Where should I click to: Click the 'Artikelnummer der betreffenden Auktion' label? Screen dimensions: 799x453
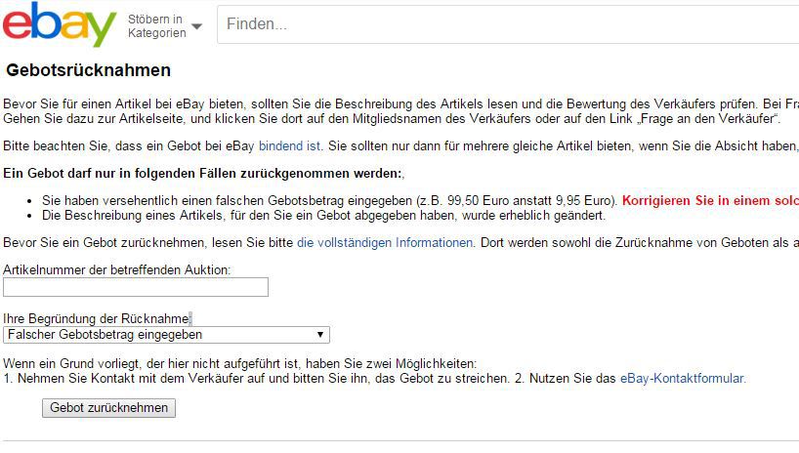coord(117,268)
